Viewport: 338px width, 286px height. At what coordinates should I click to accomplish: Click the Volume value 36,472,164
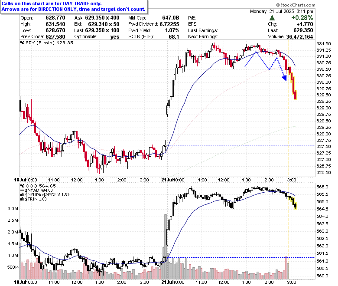[x=299, y=37]
